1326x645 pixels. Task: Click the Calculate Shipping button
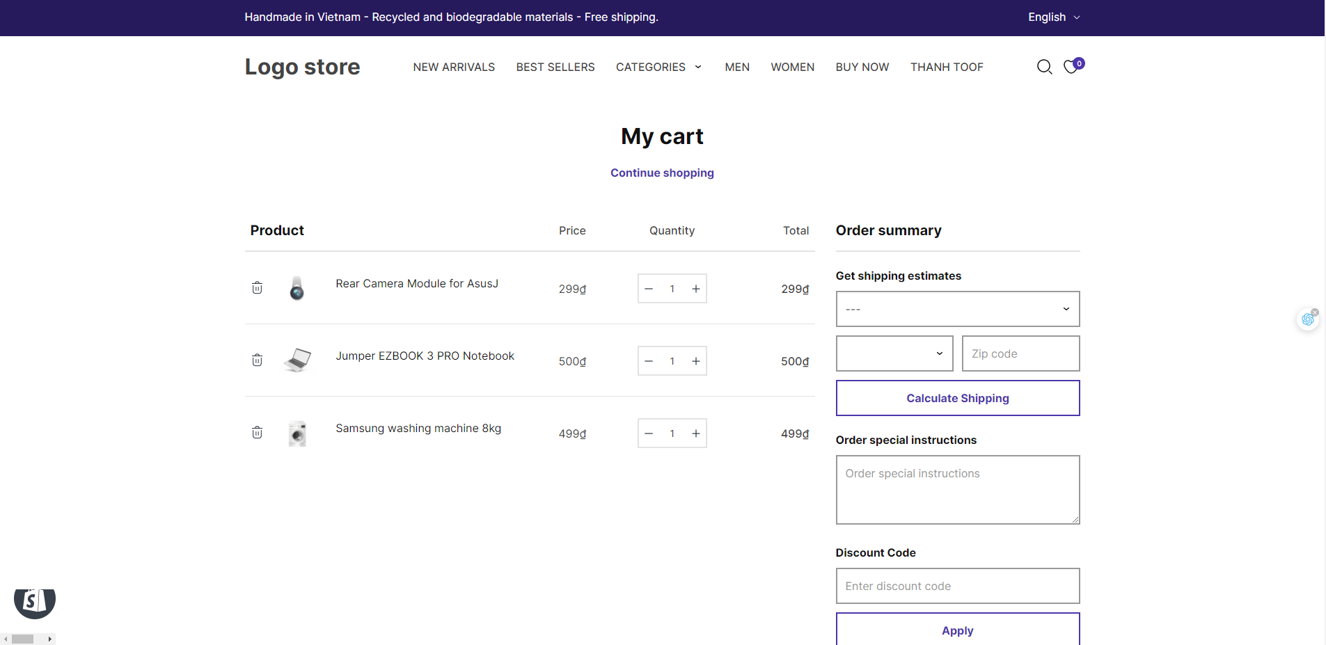pyautogui.click(x=958, y=398)
